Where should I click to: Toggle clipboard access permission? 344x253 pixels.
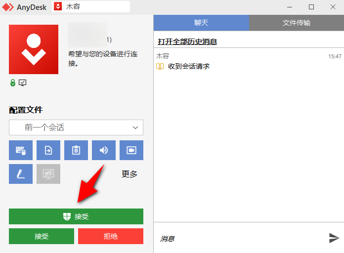point(76,150)
